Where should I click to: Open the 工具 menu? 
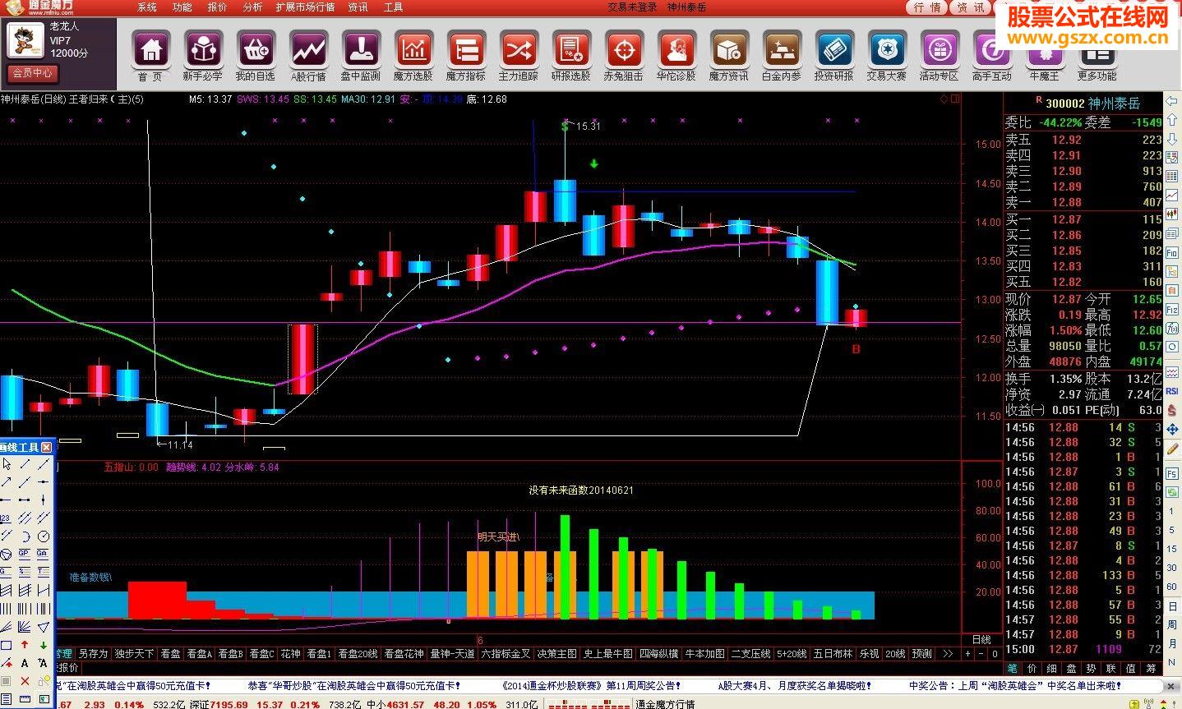coord(394,7)
